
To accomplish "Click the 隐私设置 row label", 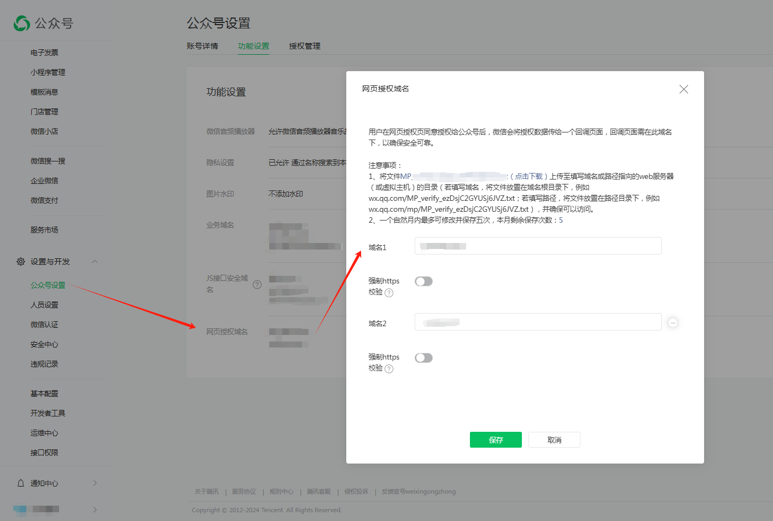I will [220, 163].
